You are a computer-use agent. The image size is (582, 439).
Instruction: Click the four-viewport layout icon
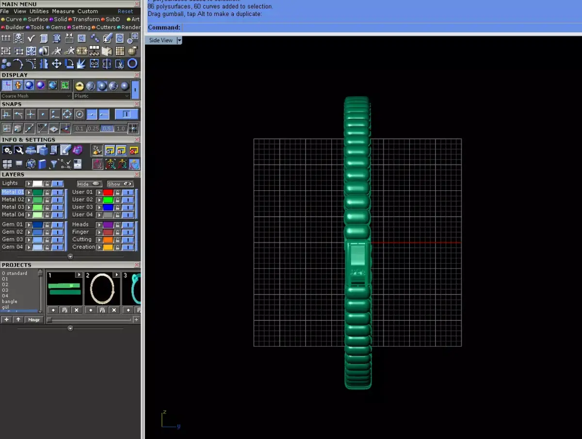[7, 164]
